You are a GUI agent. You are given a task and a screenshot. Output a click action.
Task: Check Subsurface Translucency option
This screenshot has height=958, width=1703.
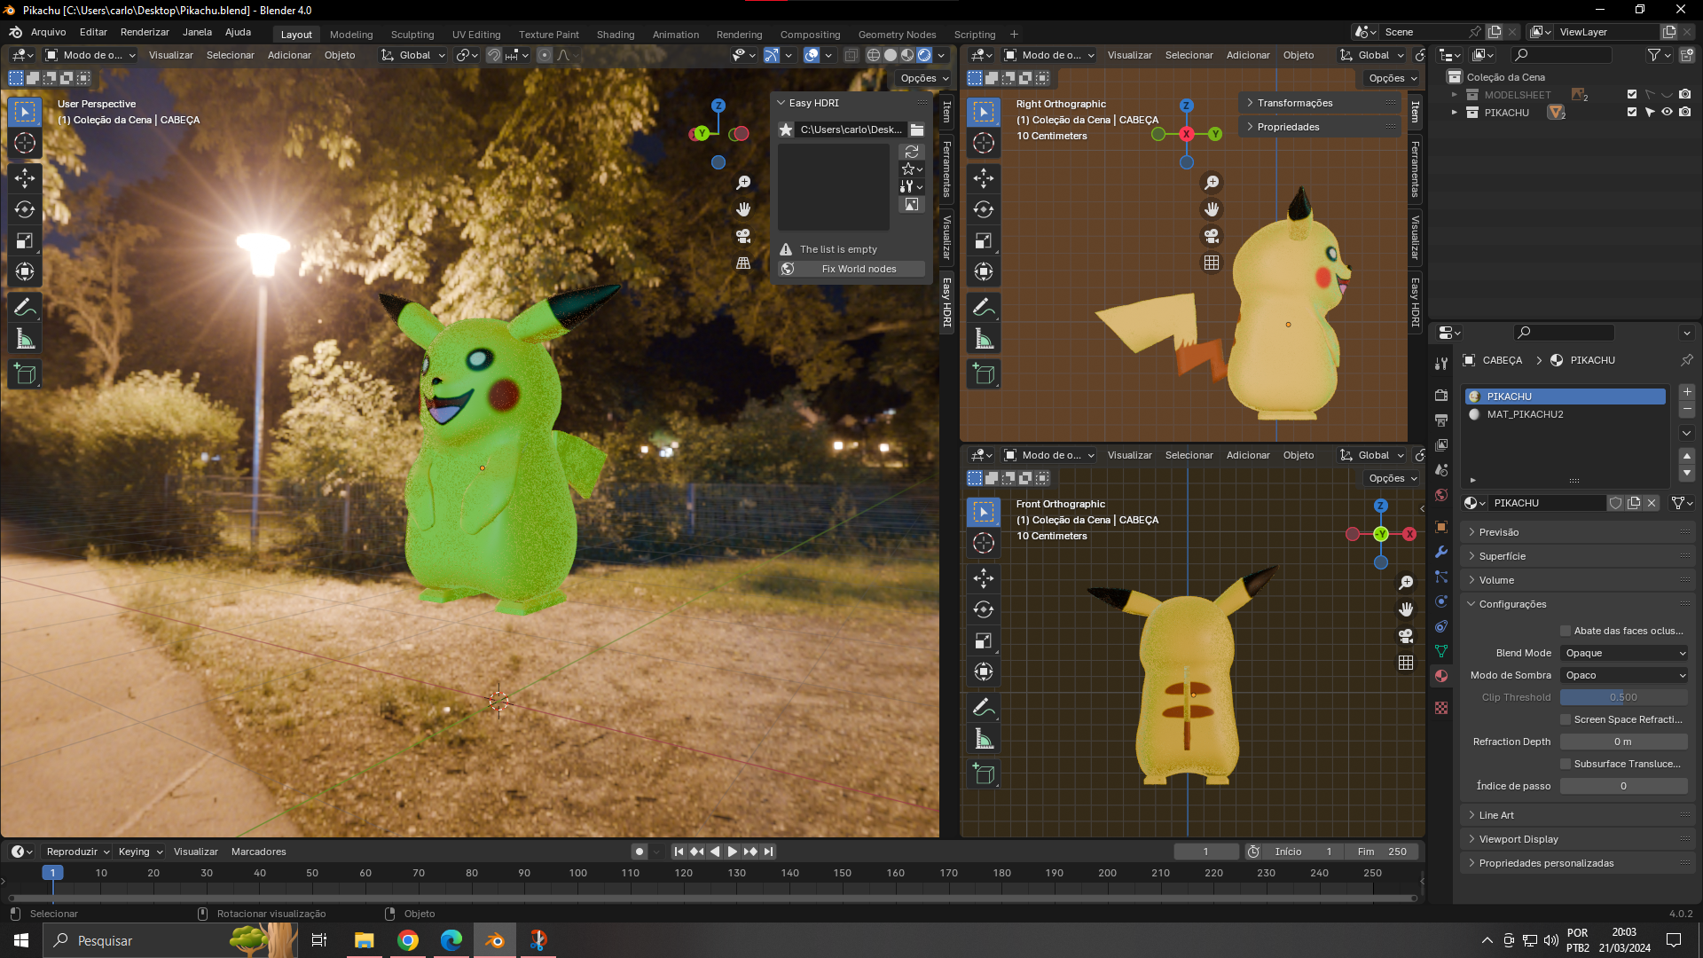[x=1566, y=764]
